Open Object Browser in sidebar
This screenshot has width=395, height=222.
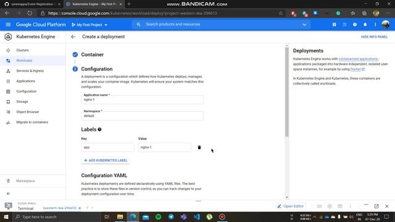[33, 112]
